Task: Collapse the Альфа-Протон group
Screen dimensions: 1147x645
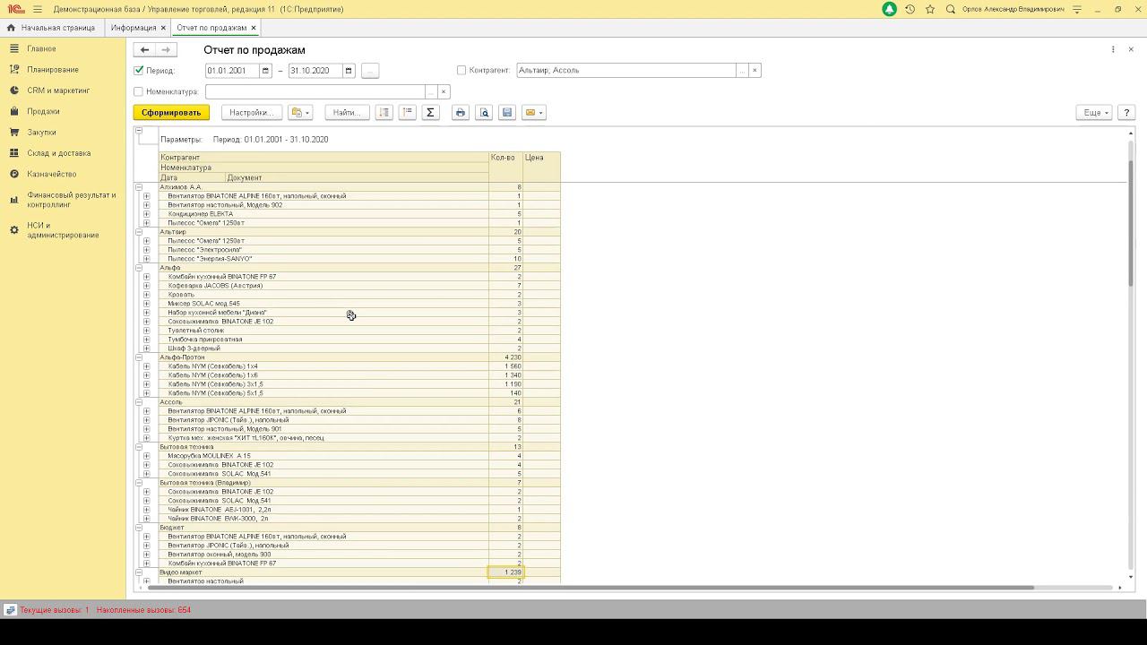Action: [x=139, y=357]
